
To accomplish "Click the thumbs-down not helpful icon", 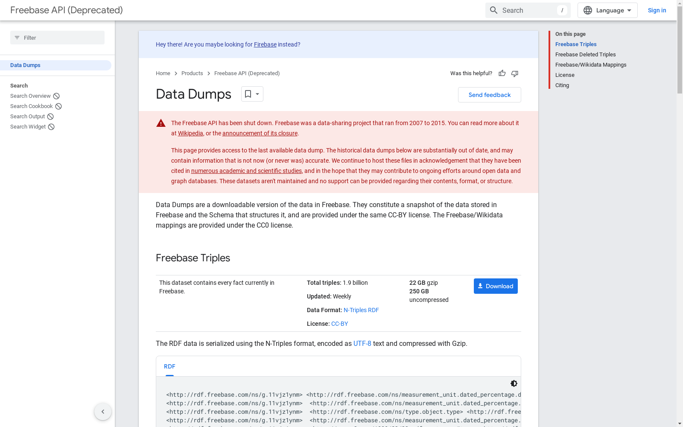I will click(515, 73).
